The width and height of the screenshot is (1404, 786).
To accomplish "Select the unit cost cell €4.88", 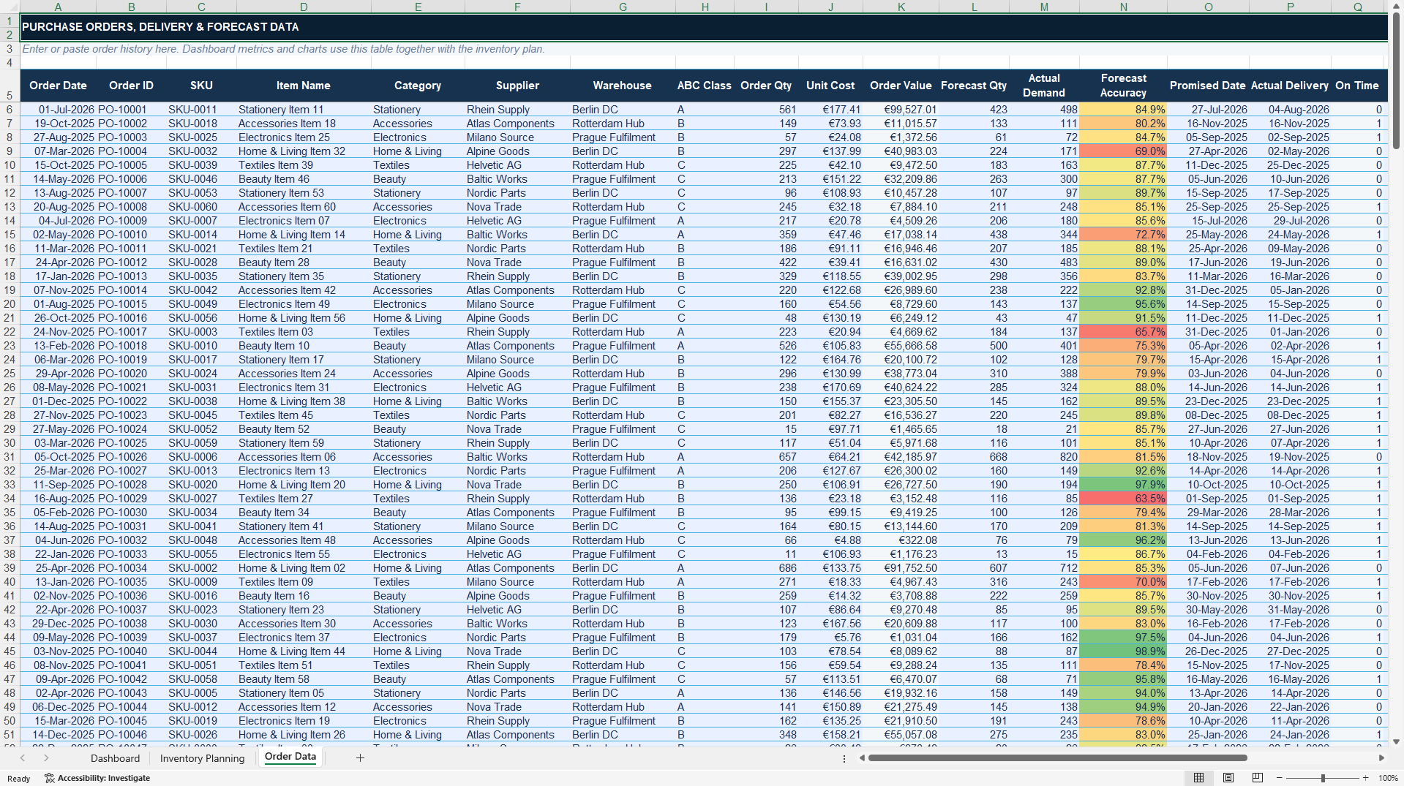I will click(x=830, y=540).
